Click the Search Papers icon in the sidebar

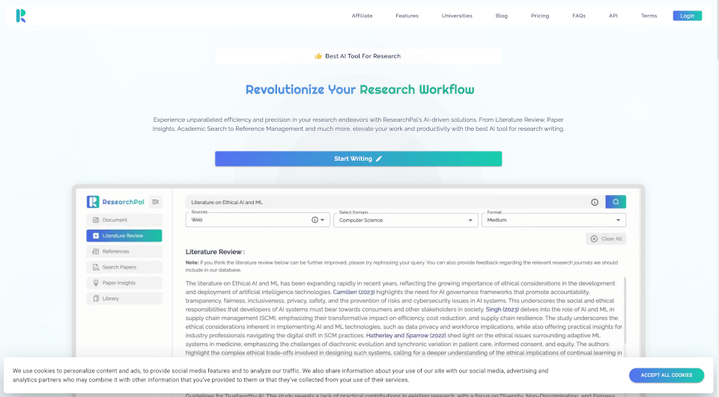(96, 267)
